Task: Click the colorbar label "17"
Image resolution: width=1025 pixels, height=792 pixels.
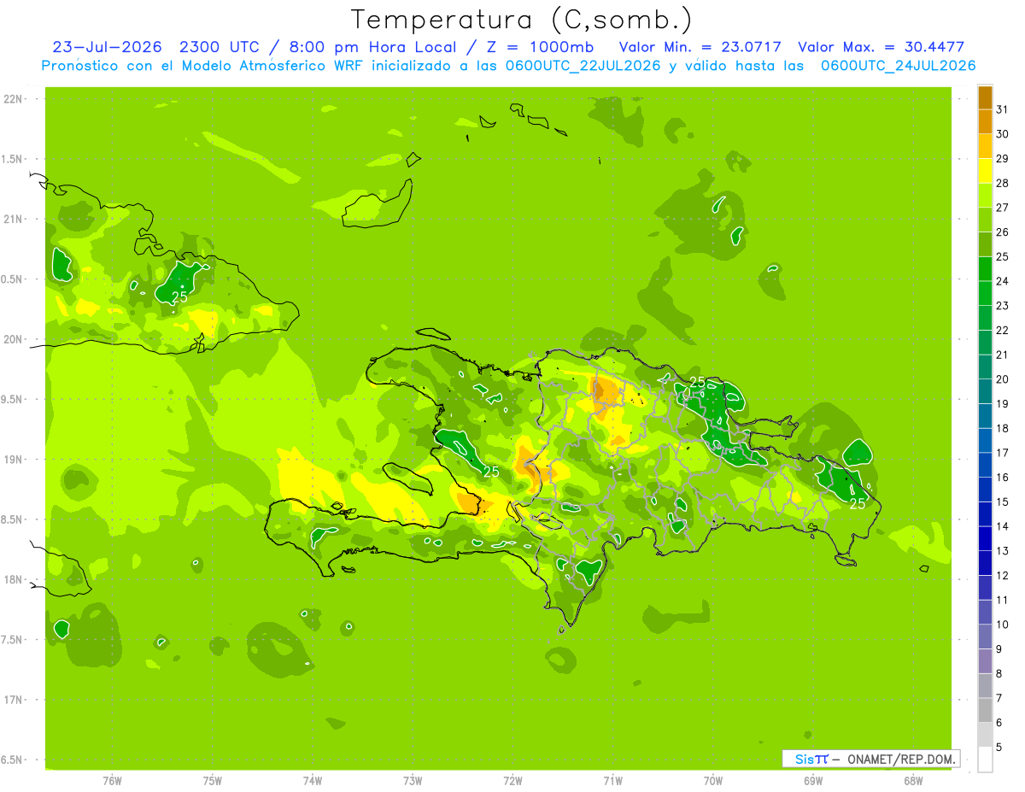Action: pos(1002,453)
